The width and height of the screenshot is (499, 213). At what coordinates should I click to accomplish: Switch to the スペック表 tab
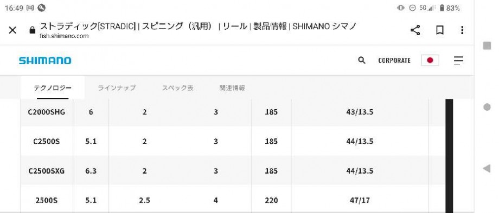pos(177,88)
